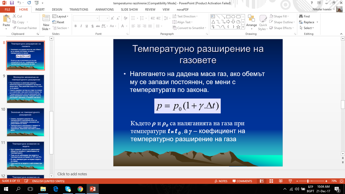
Task: Click the Undo arrow in quick access toolbar
Action: [x=20, y=3]
